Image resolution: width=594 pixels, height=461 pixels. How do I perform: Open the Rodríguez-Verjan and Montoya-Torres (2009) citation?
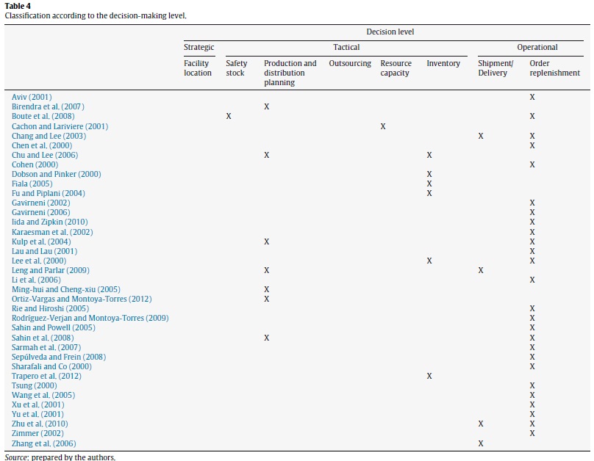[x=90, y=319]
